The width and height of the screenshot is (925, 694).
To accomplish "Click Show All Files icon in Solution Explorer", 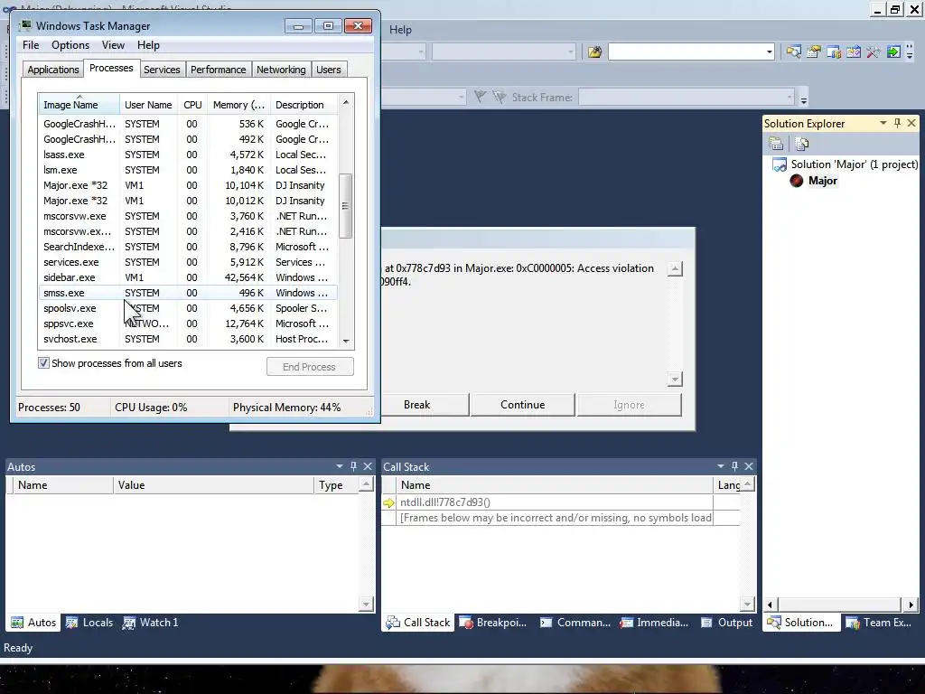I will 801,144.
